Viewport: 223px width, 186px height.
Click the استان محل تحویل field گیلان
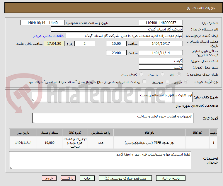click(161, 61)
